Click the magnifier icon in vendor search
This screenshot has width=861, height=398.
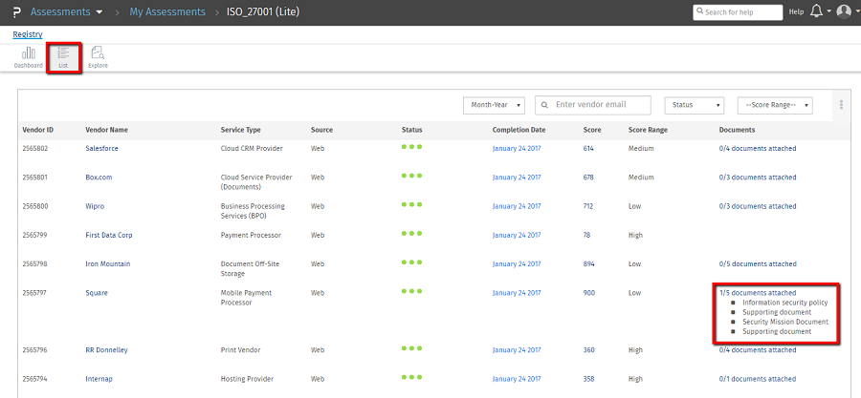pyautogui.click(x=543, y=105)
